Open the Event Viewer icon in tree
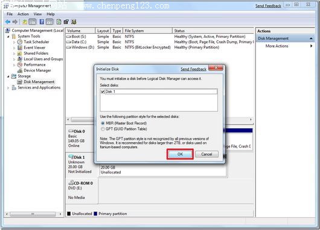 tap(20, 48)
